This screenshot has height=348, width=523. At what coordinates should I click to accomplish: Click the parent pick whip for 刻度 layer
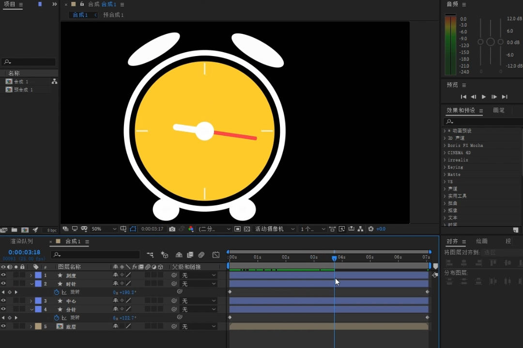click(x=174, y=275)
